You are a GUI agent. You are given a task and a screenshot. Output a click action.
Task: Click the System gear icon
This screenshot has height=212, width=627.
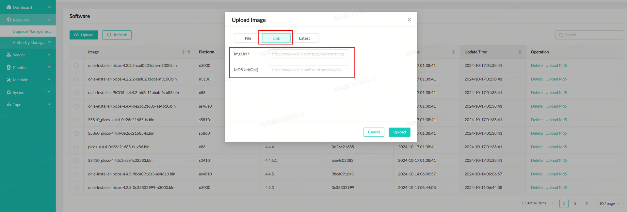point(9,92)
